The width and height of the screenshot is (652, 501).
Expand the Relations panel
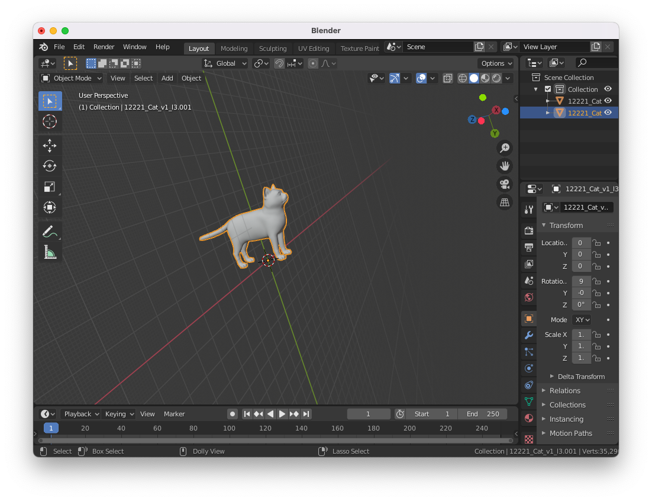click(x=564, y=391)
